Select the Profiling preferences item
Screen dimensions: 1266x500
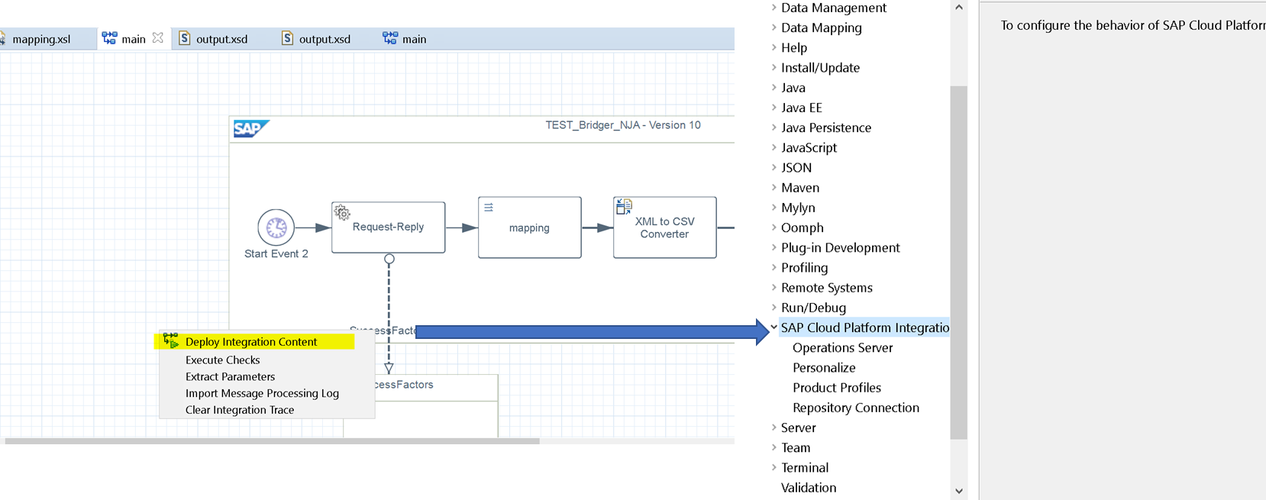(x=804, y=268)
